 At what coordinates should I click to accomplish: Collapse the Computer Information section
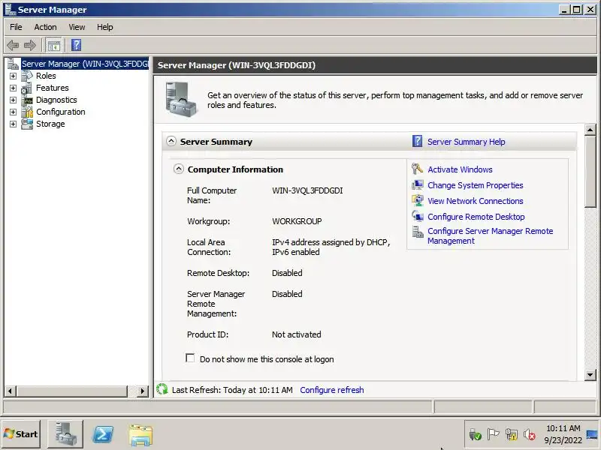tap(179, 169)
